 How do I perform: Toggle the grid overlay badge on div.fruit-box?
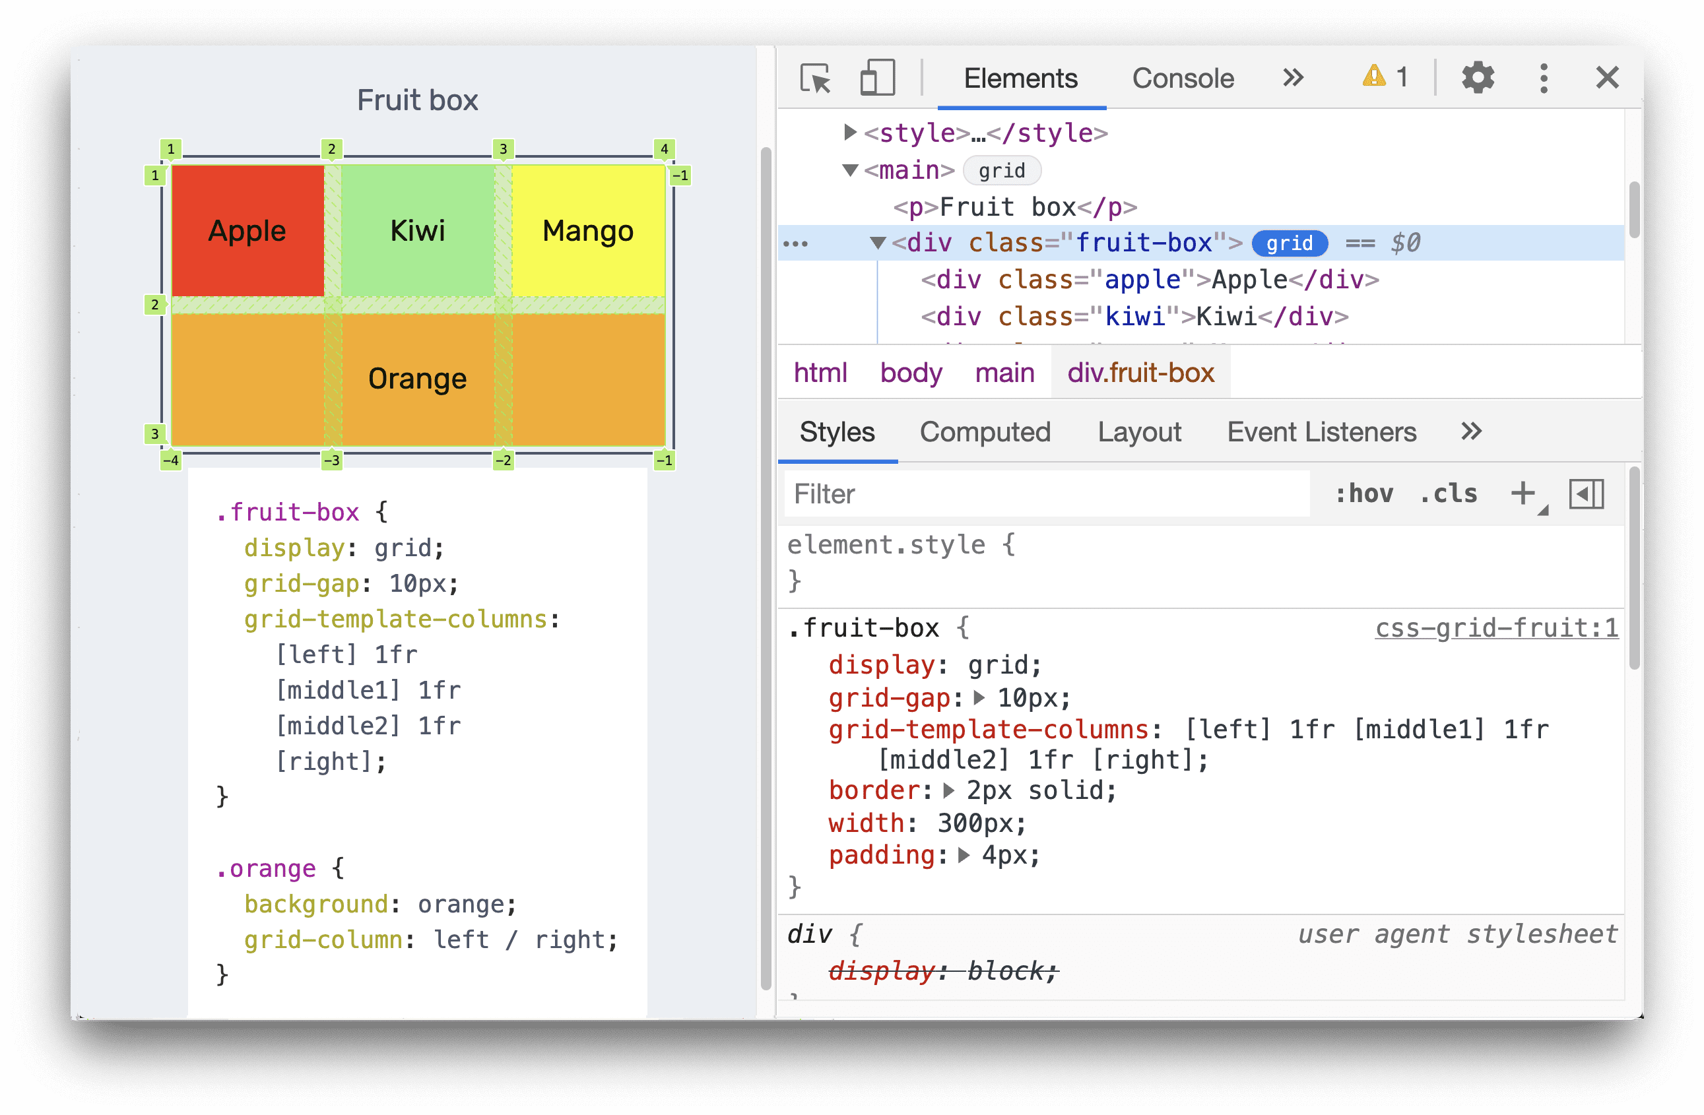pos(1291,244)
